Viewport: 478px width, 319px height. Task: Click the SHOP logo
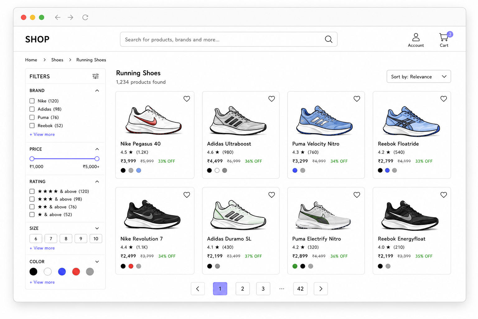(37, 39)
